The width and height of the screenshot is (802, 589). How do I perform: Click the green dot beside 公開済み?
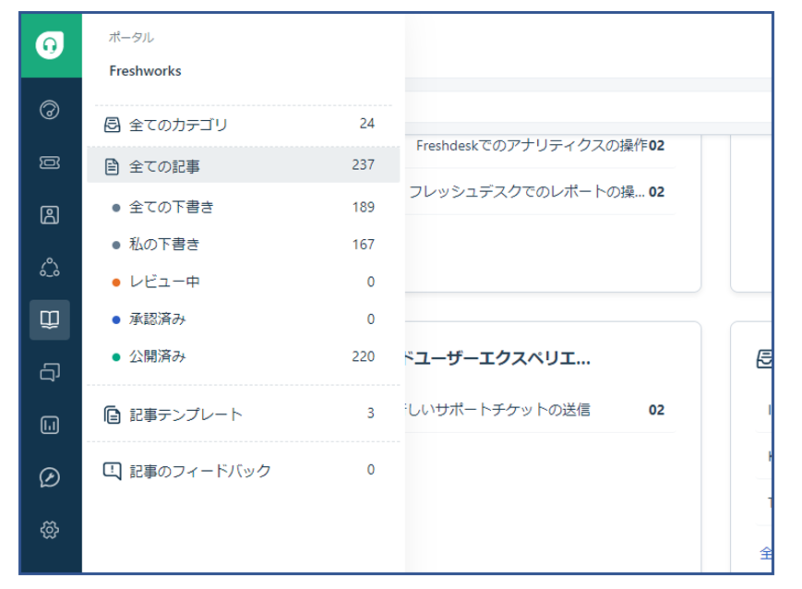click(x=116, y=357)
